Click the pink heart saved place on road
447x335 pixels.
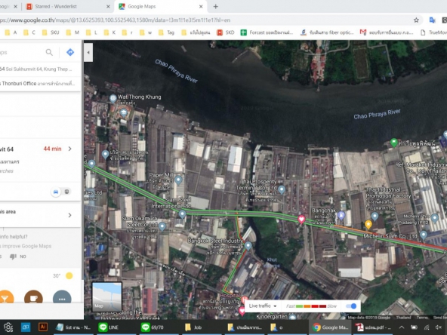click(x=301, y=219)
